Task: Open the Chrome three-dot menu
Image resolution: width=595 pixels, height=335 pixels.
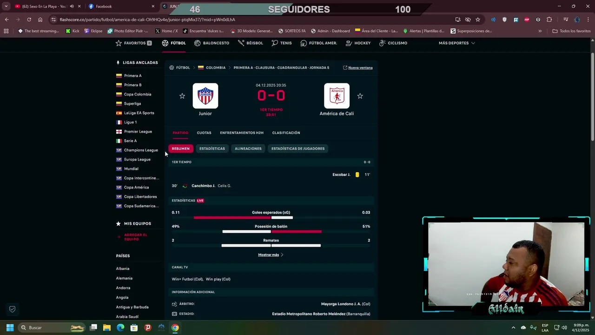Action: (588, 20)
